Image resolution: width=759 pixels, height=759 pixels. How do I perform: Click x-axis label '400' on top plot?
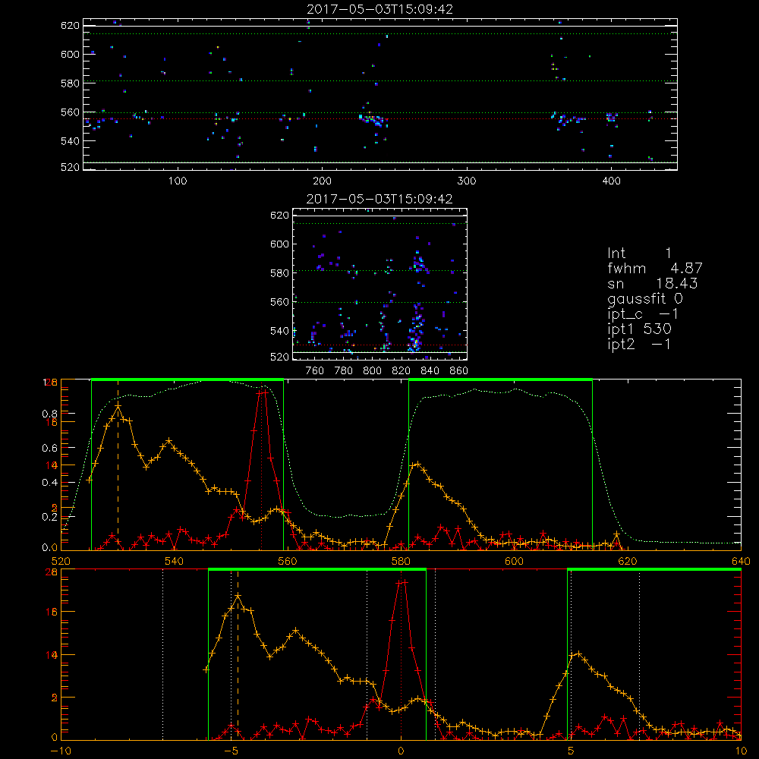[x=611, y=181]
